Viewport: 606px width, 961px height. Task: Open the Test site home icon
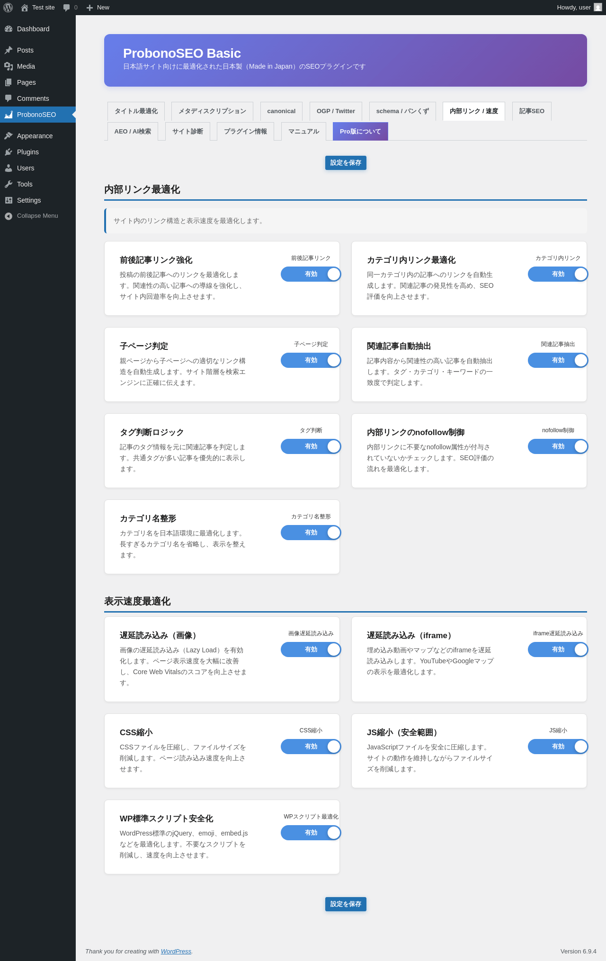pyautogui.click(x=25, y=8)
